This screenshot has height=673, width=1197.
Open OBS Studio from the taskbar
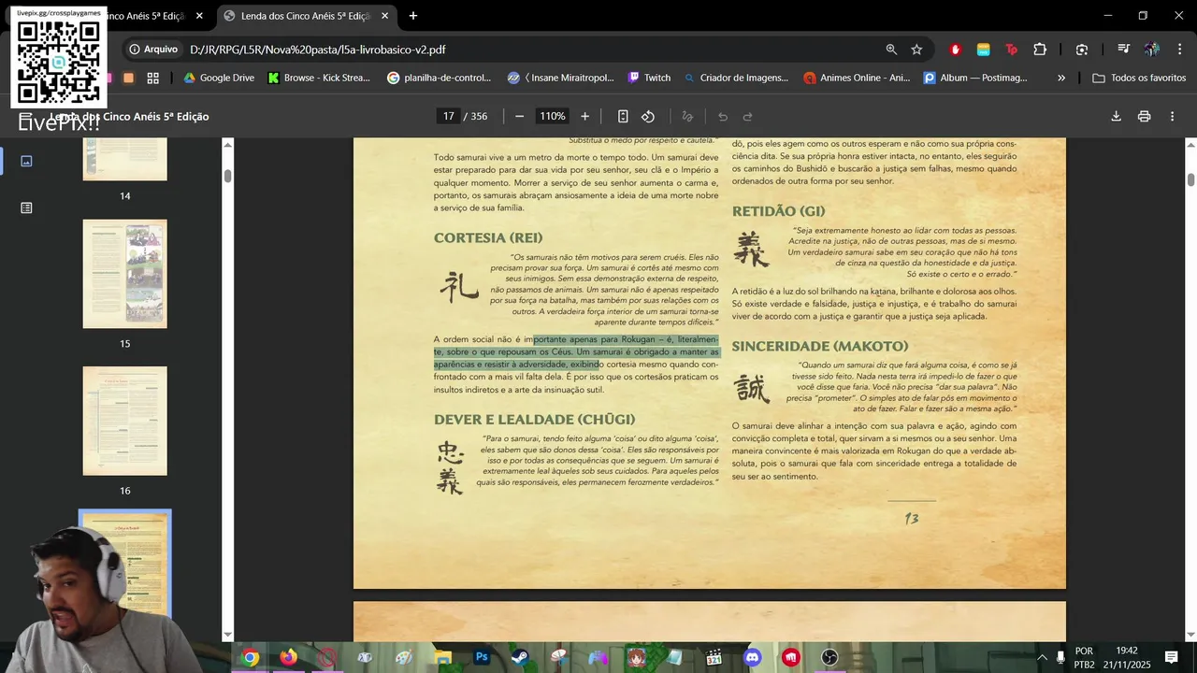click(x=829, y=657)
